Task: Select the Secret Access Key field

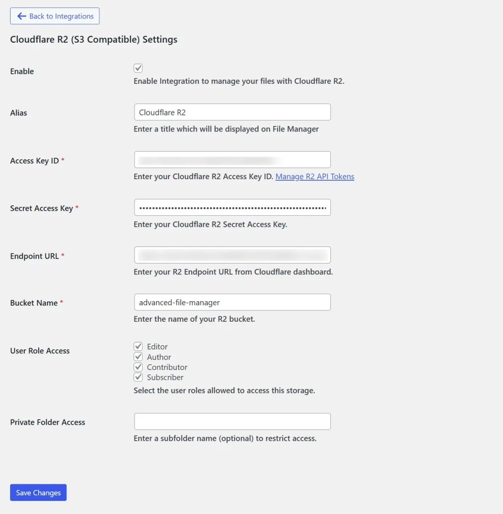Action: point(232,207)
